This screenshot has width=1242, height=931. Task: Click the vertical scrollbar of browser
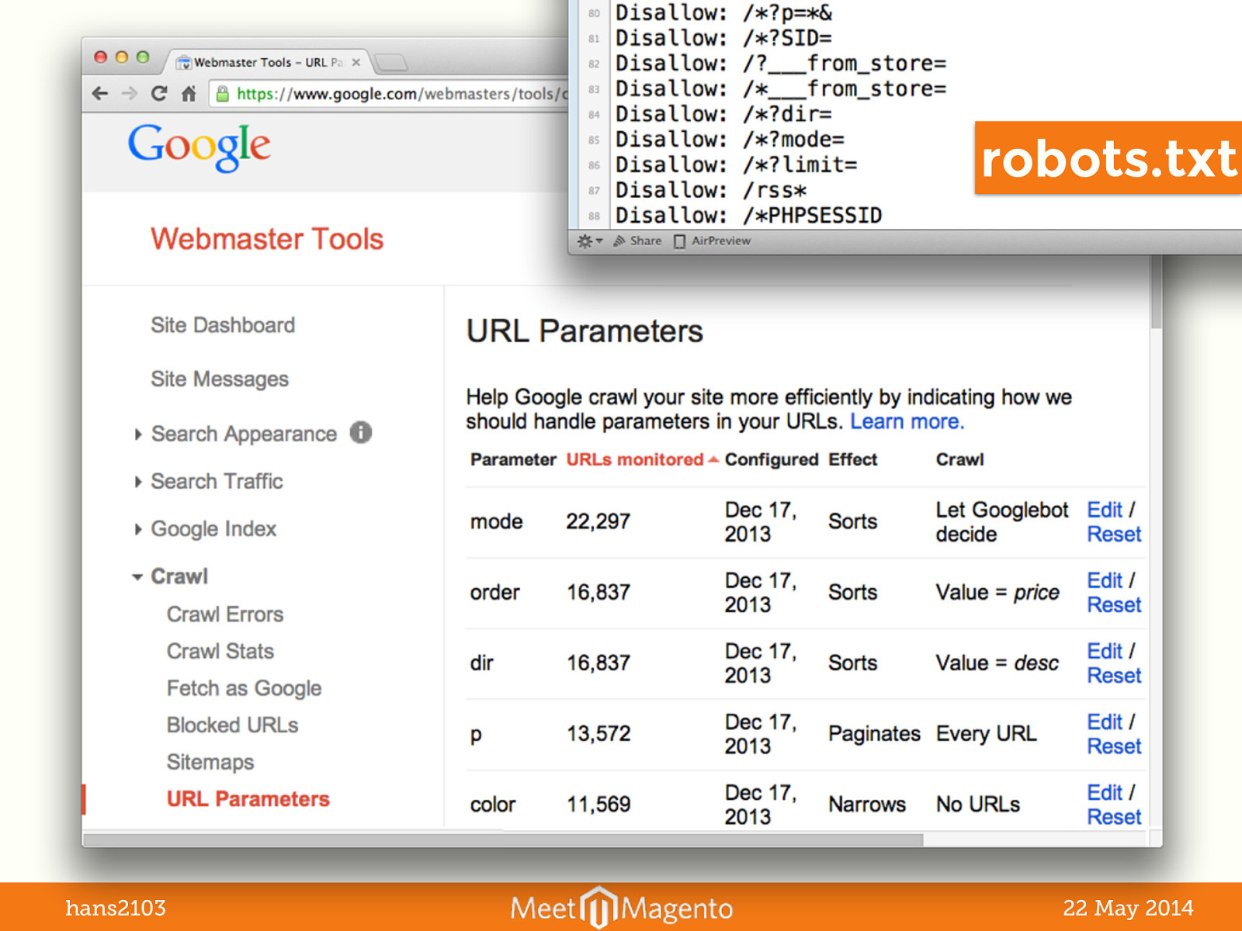point(1156,293)
